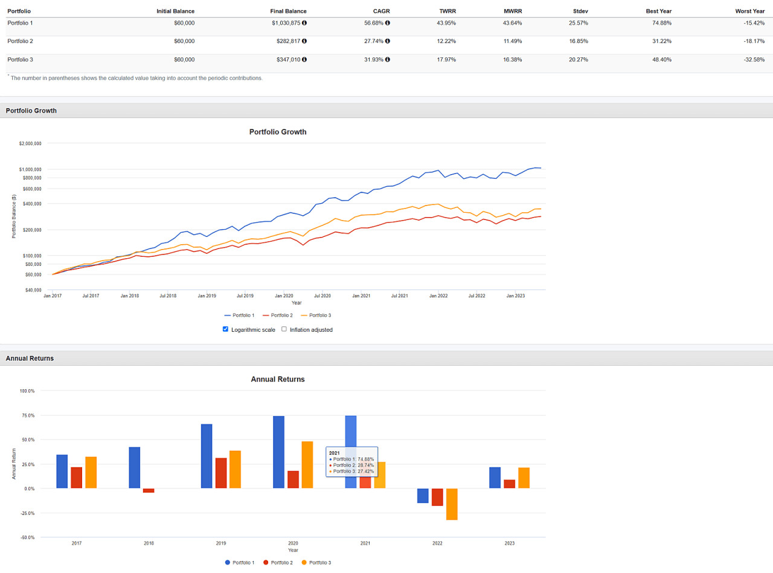Click the 2017 blue Portfolio 1 bar
This screenshot has width=773, height=573.
62,471
